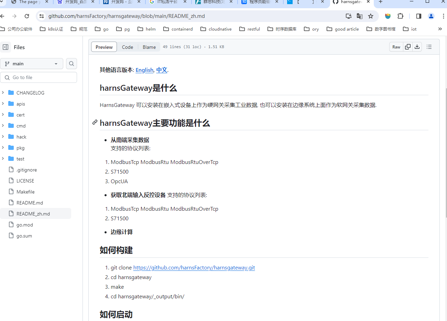Open the containerd bookmark folder

(x=178, y=29)
